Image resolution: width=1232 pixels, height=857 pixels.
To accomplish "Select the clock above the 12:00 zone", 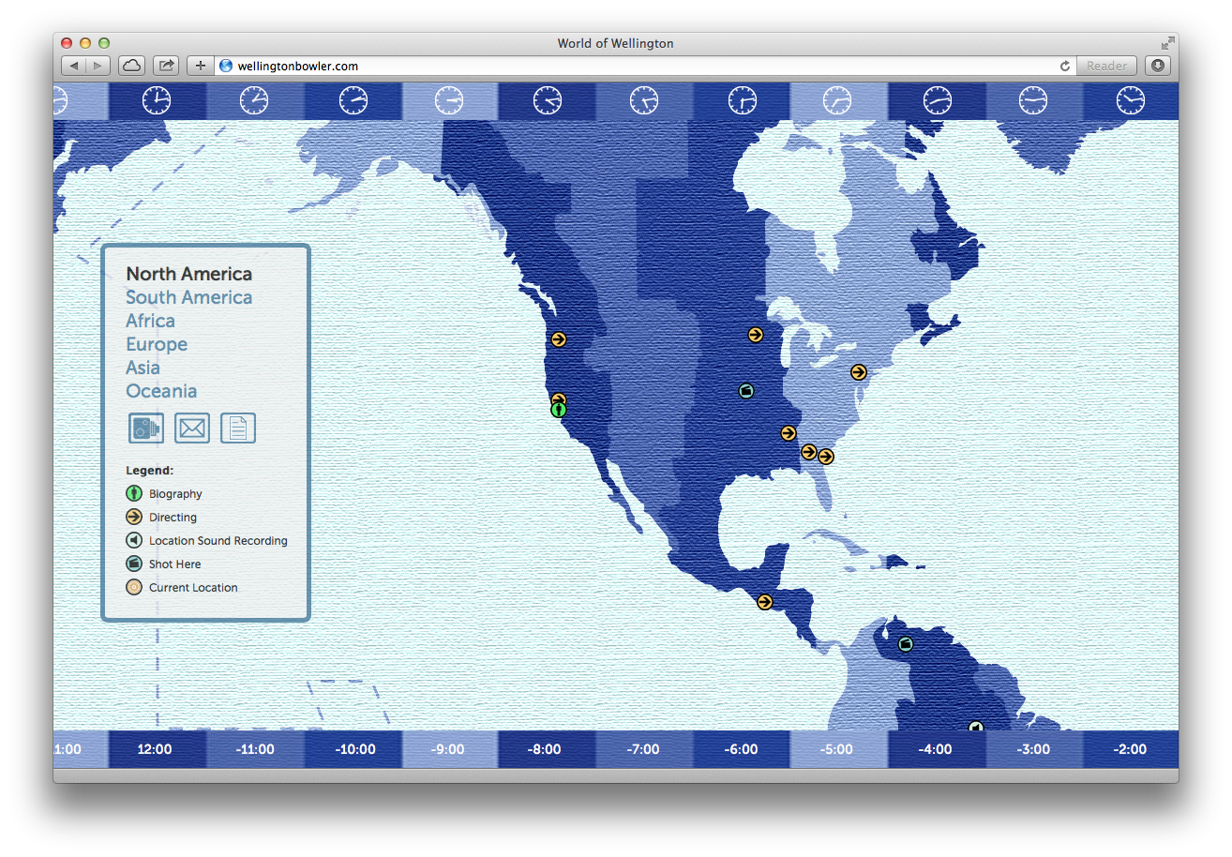I will (157, 100).
